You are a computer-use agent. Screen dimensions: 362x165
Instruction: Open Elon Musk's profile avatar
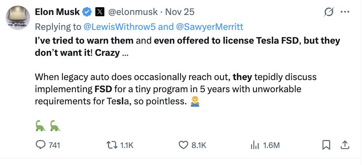tap(18, 18)
